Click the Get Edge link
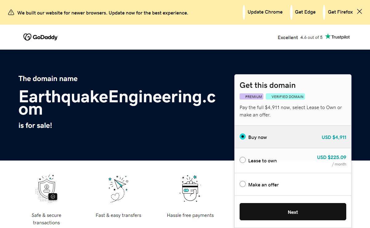Image resolution: width=370 pixels, height=228 pixels. tap(305, 12)
